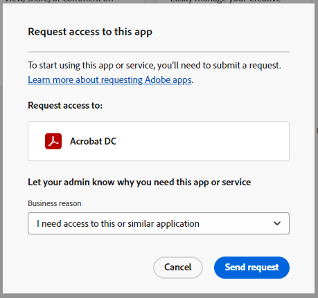Screen dimensions: 318x298
Task: Click the Let your admin know heading
Action: coord(139,183)
